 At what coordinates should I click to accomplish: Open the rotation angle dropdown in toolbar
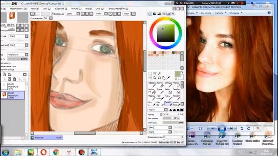tap(106, 13)
